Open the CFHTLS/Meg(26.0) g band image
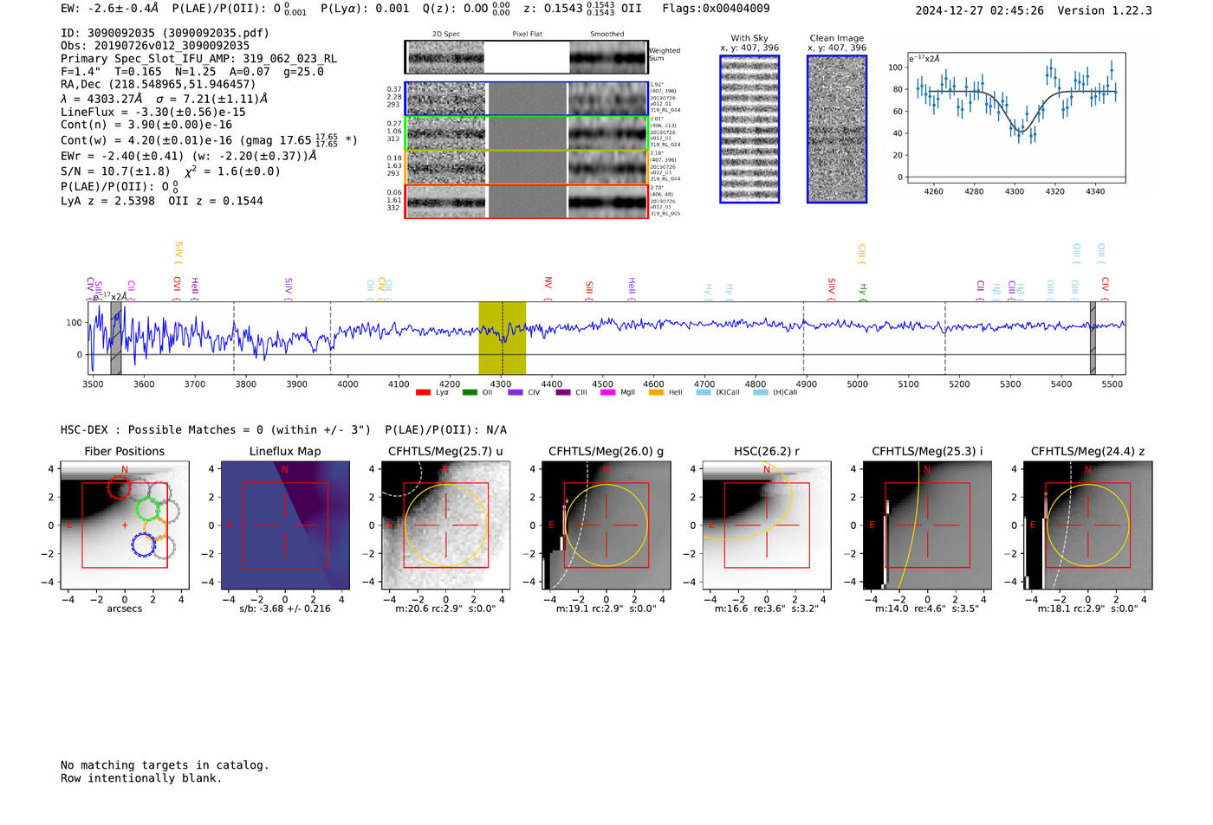 tap(606, 525)
